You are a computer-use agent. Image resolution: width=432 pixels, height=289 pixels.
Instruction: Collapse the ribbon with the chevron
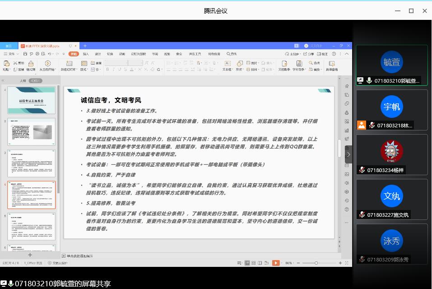point(347,54)
